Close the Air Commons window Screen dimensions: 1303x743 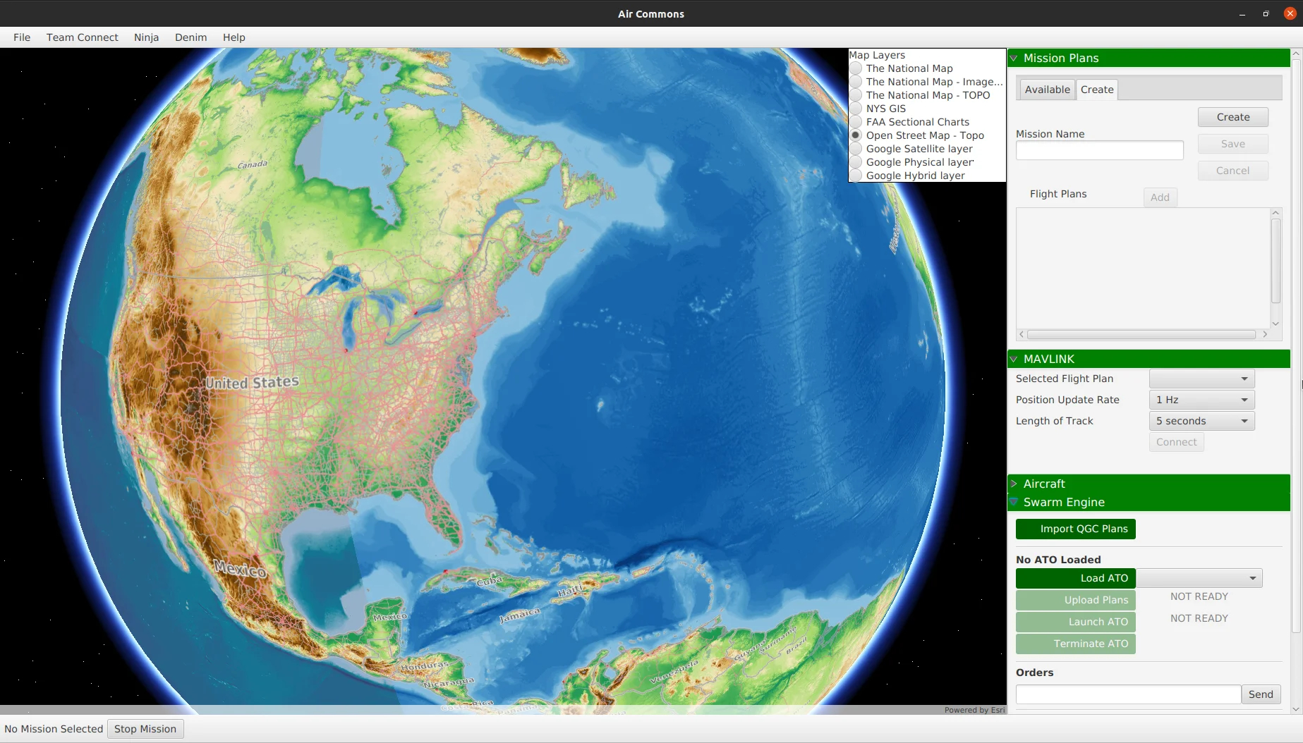coord(1290,13)
